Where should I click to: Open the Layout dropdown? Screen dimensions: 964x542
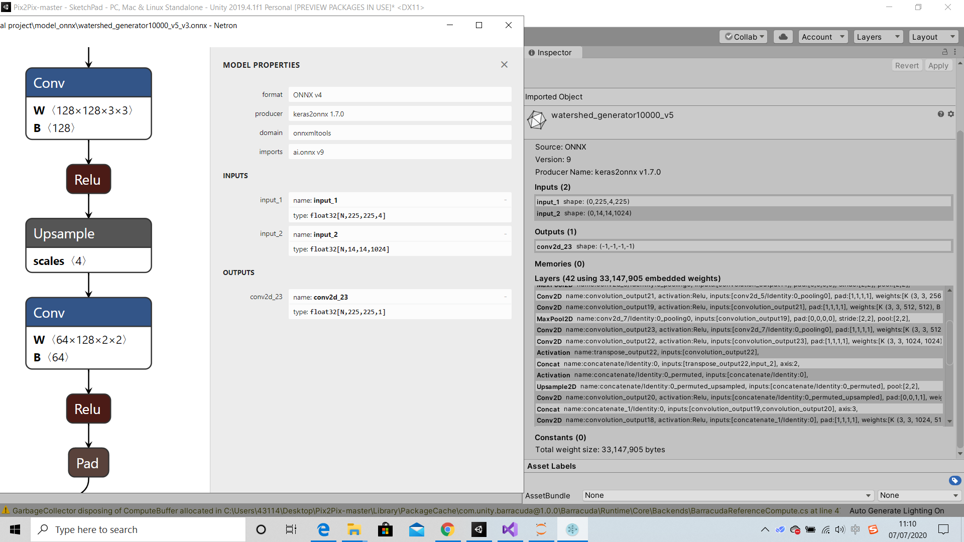pos(933,37)
